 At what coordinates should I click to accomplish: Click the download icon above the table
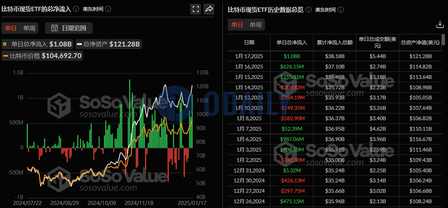click(x=440, y=25)
